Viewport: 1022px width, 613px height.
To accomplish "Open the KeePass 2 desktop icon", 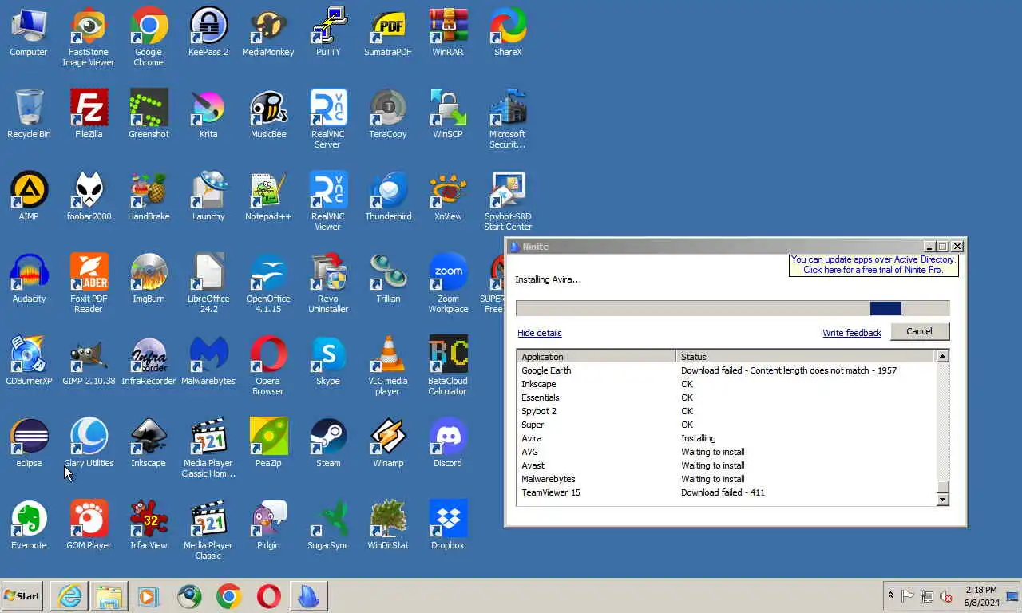I will [208, 32].
